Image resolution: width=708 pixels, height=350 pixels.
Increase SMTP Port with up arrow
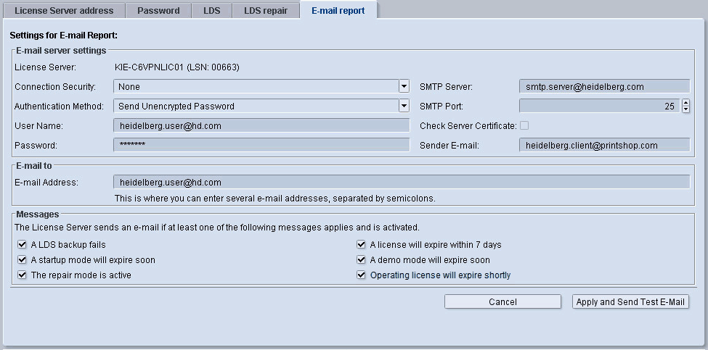[685, 103]
